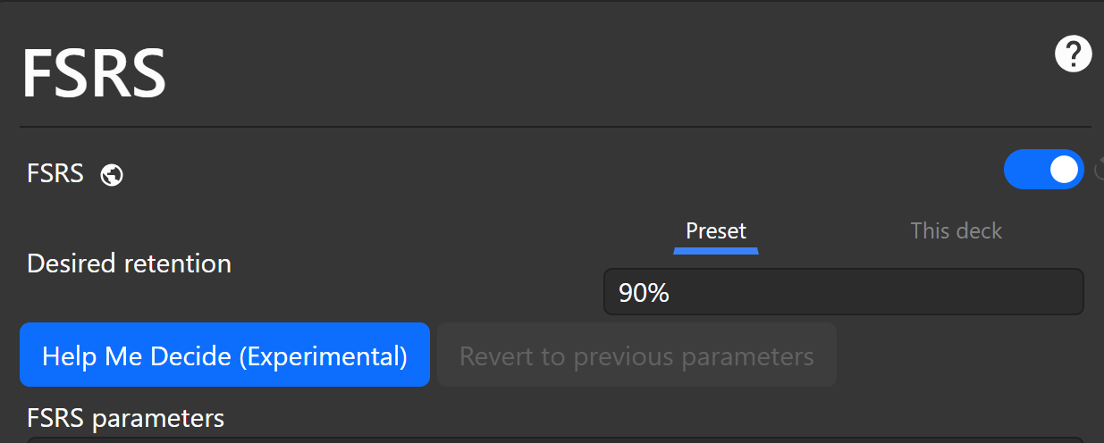1104x443 pixels.
Task: Click the globe icon beside the FSRS label
Action: [x=112, y=174]
